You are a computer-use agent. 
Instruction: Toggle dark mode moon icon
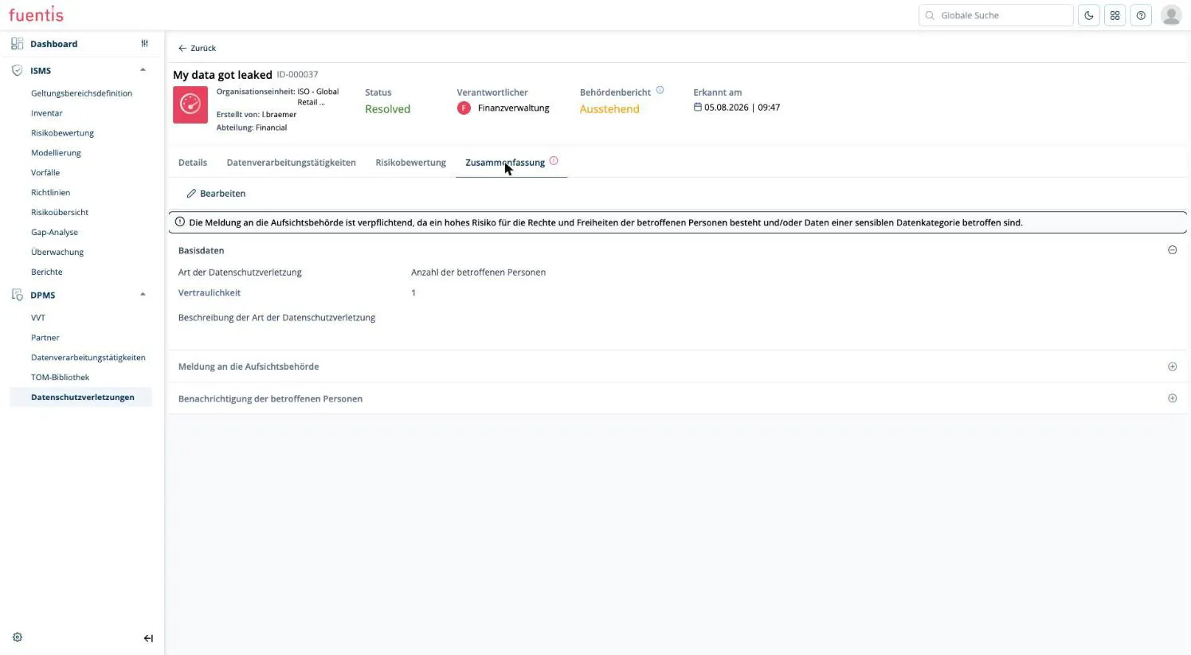point(1088,15)
